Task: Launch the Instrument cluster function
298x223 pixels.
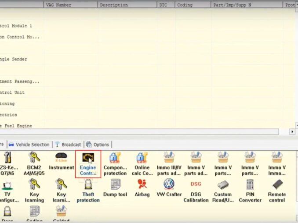Action: (61, 161)
